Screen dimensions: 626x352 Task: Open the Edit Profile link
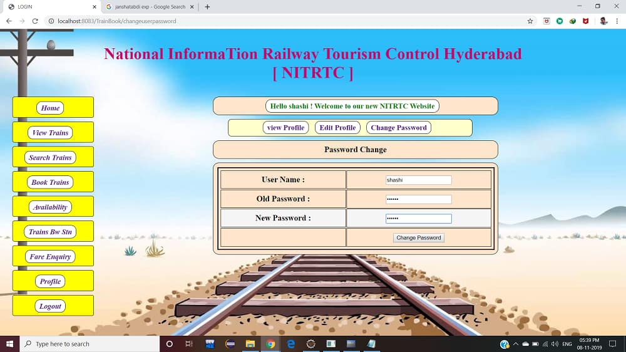point(337,127)
